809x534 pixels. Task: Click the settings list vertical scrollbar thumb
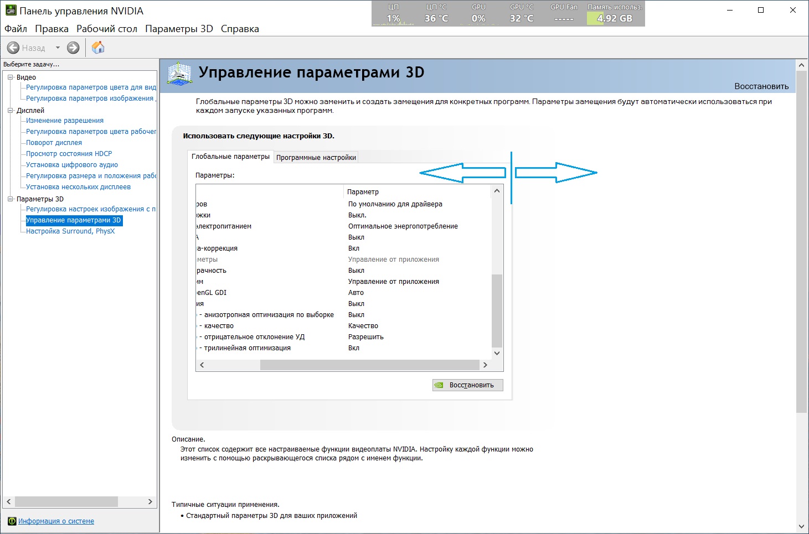[x=497, y=310]
